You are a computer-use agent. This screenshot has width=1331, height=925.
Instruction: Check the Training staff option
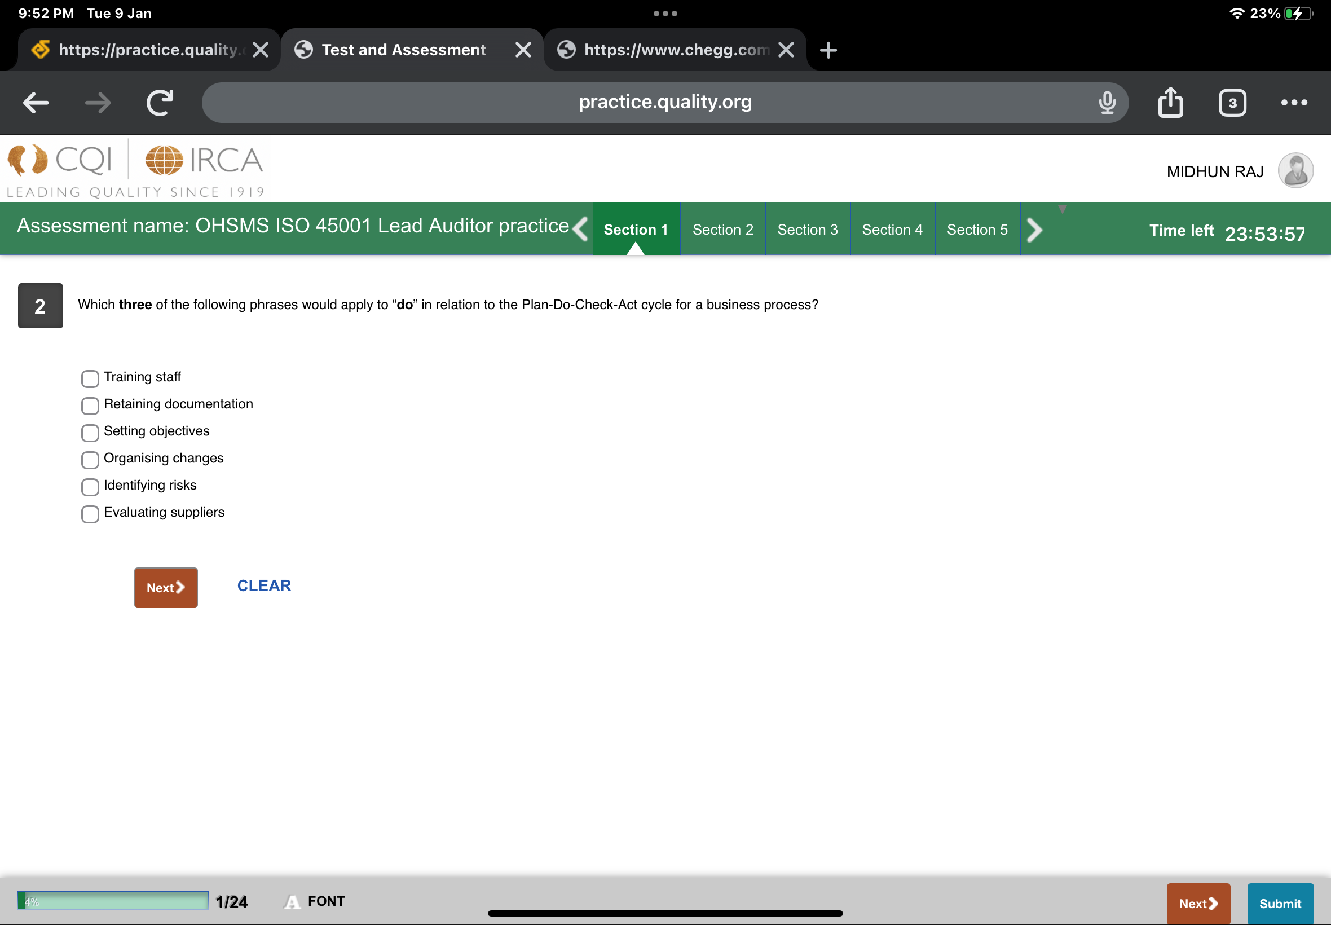pyautogui.click(x=90, y=378)
